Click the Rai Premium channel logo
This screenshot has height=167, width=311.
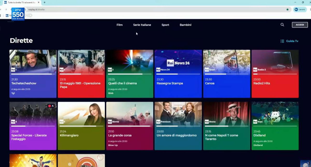[x=164, y=122]
